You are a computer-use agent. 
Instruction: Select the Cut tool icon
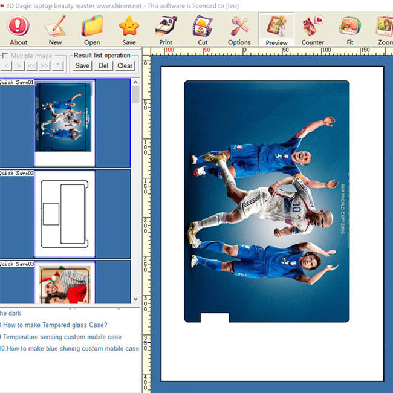tap(203, 30)
